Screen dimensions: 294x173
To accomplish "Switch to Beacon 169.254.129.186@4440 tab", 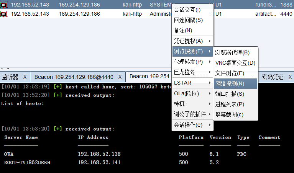I will 74,77.
